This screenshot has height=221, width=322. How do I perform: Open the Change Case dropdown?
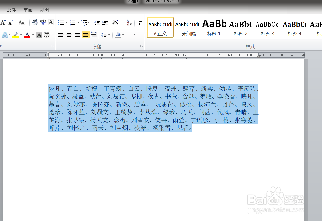coord(22,22)
